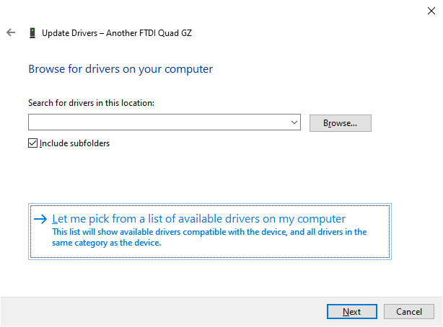Click the Search for drivers location label
This screenshot has height=327, width=443.
(x=92, y=103)
